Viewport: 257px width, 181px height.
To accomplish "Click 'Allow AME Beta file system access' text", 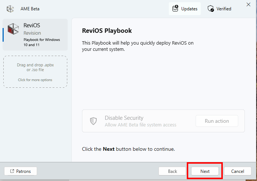I will tap(140, 125).
